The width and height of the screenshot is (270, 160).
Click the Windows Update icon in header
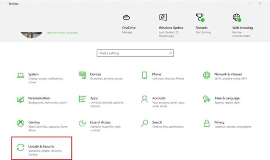[x=163, y=17]
